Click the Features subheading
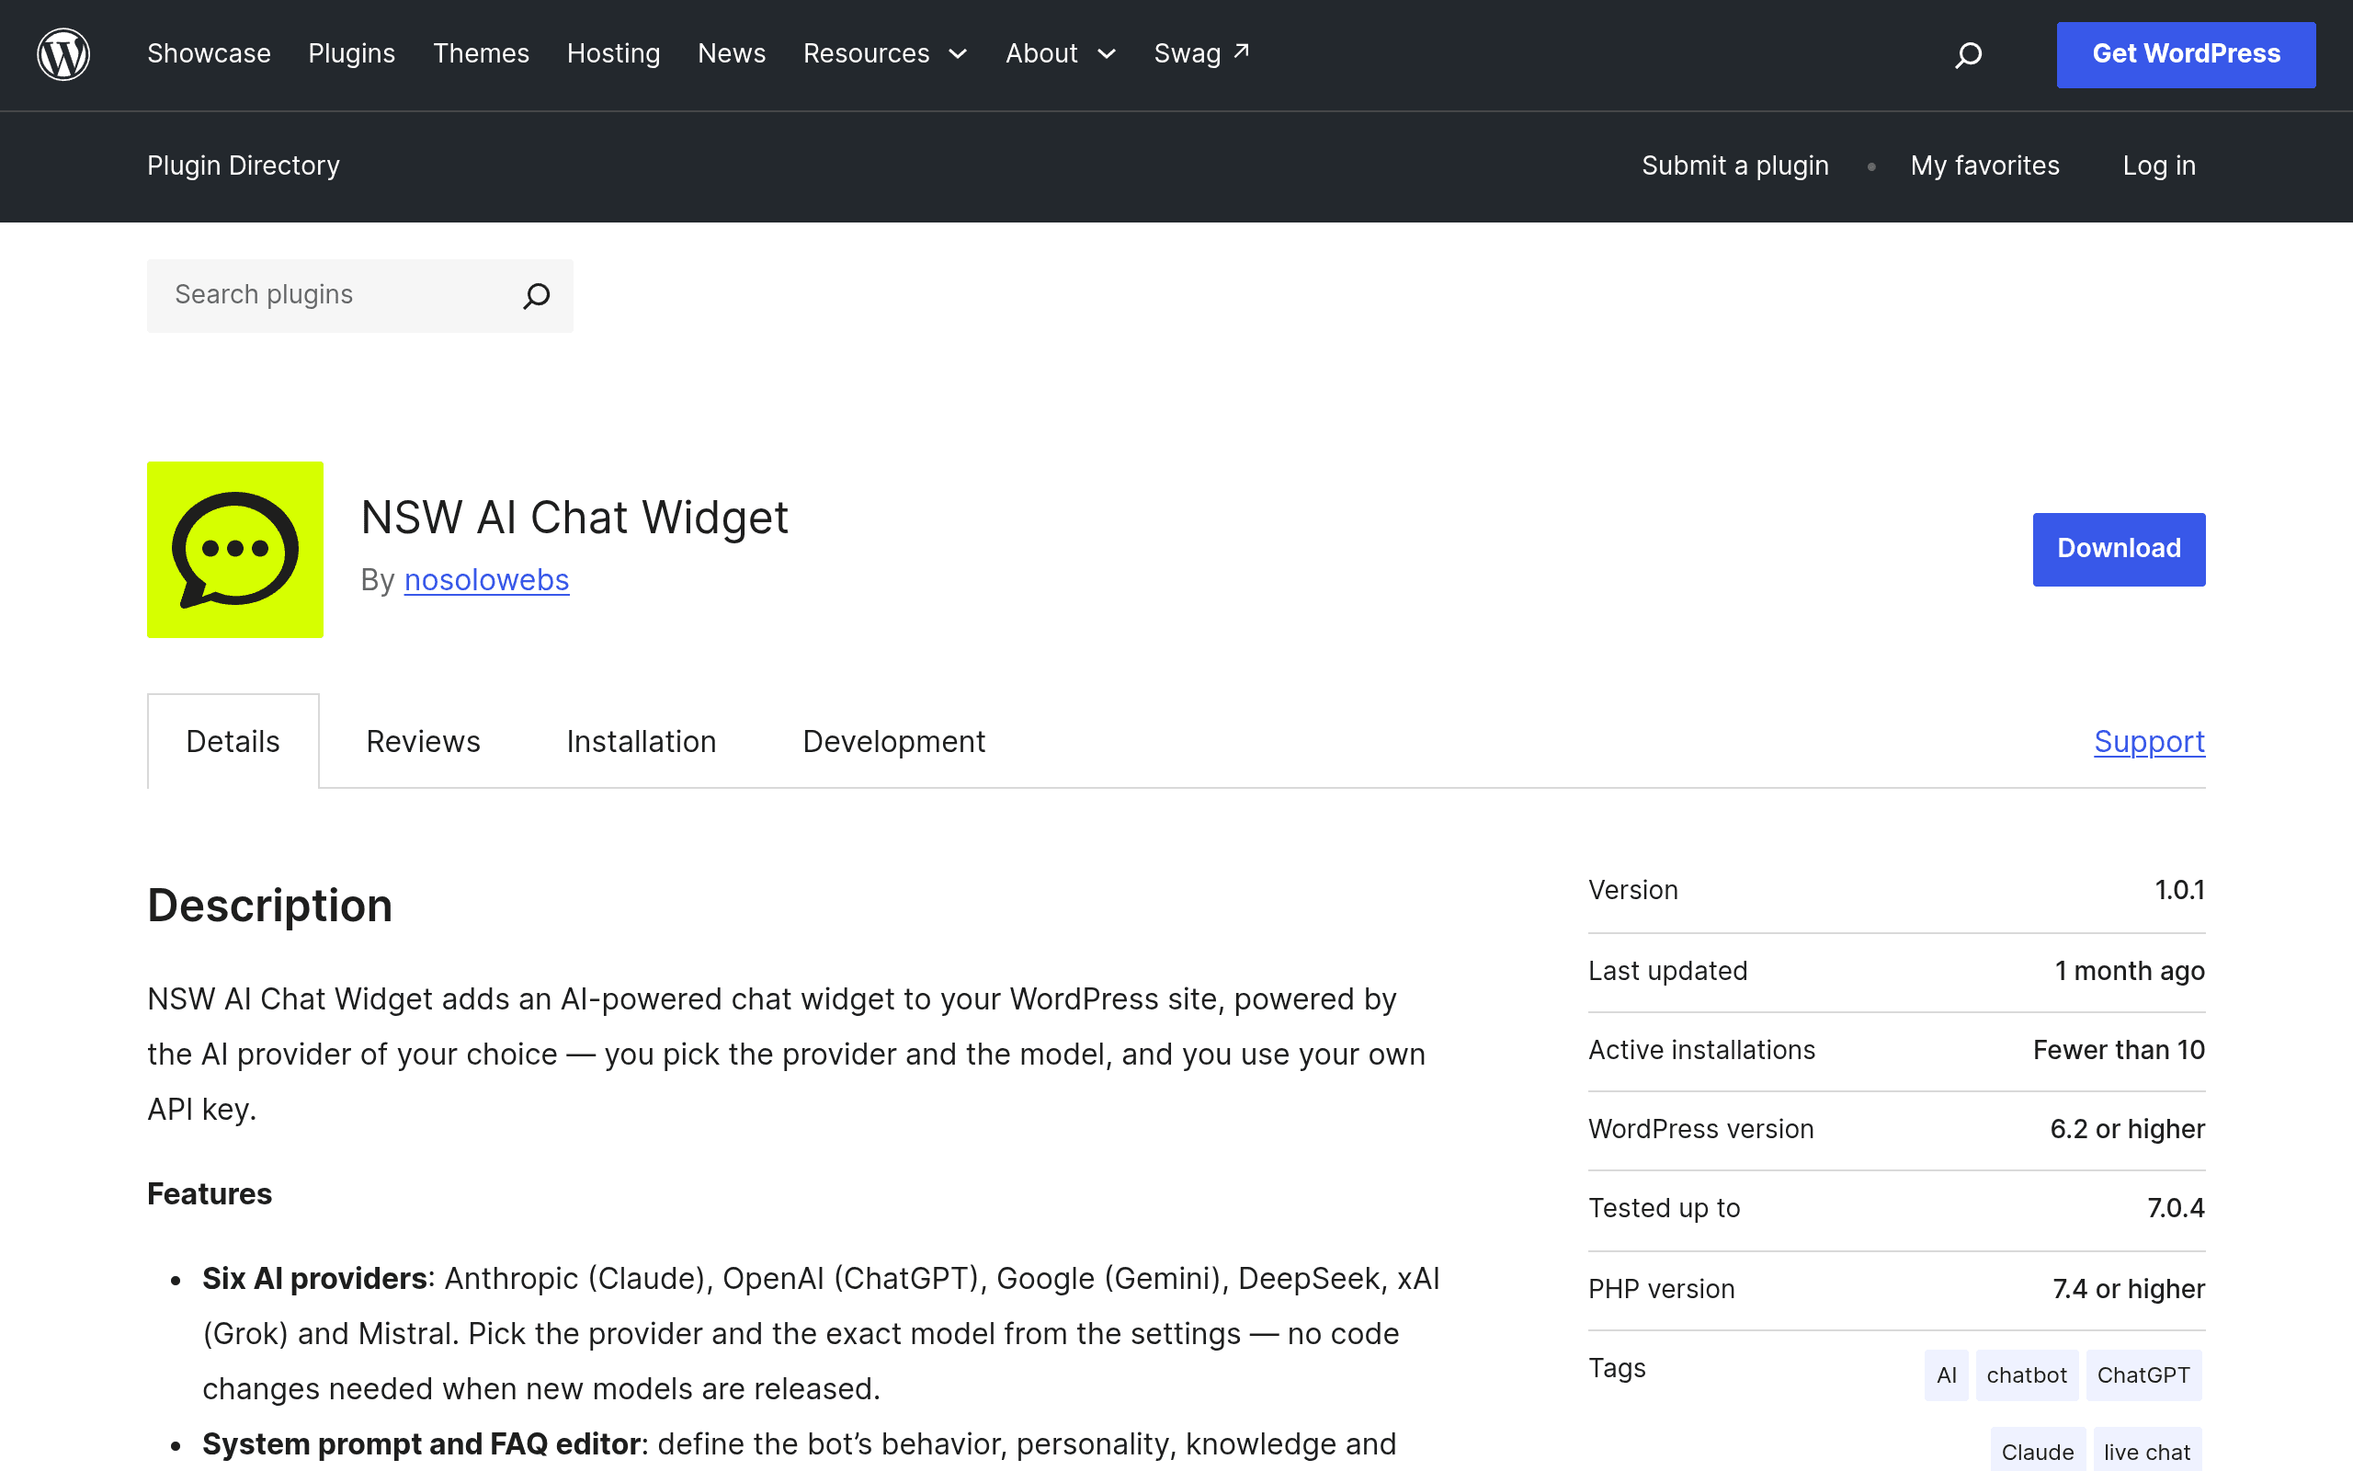The image size is (2353, 1471). (x=210, y=1193)
